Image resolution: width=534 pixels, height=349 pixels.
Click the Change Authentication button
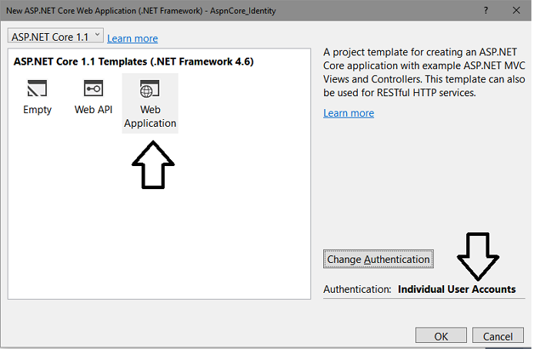379,259
